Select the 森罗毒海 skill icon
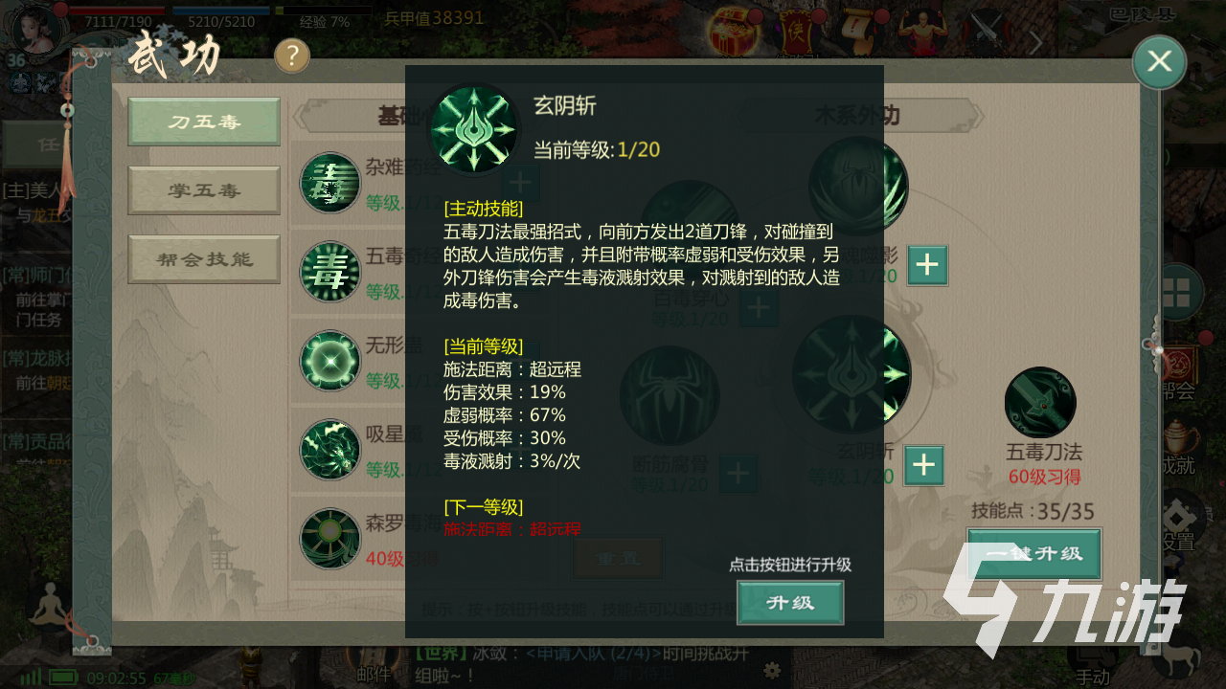This screenshot has height=689, width=1226. (329, 538)
